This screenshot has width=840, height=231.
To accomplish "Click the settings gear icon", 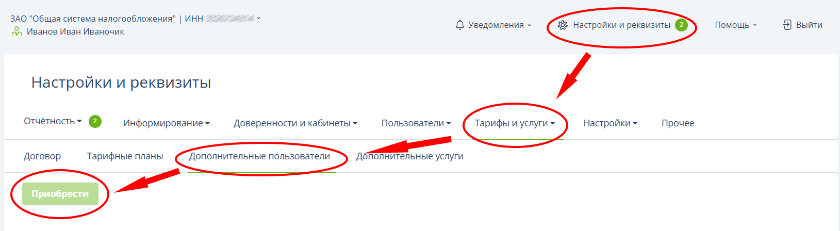I will (563, 25).
